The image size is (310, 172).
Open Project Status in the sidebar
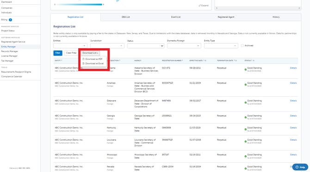click(x=8, y=31)
